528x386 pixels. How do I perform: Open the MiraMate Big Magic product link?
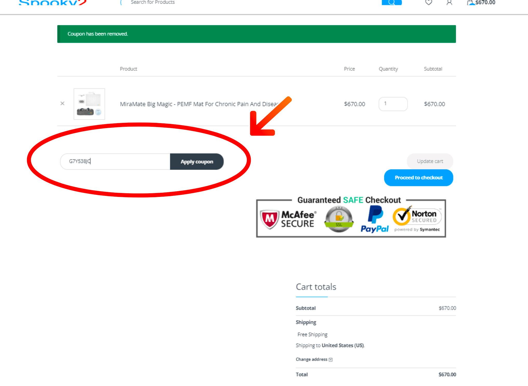pos(199,104)
